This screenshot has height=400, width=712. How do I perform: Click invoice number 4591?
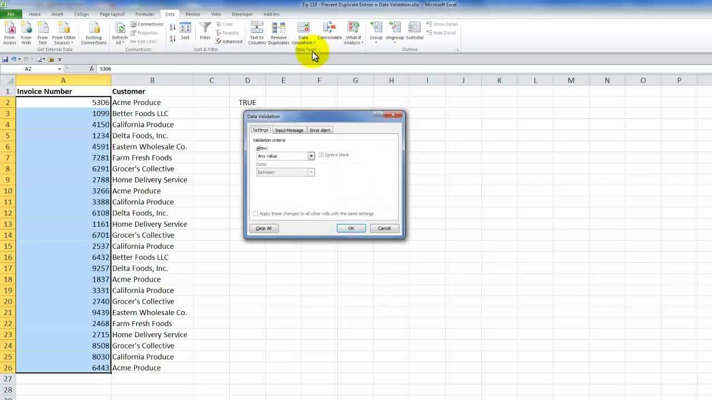coord(63,147)
